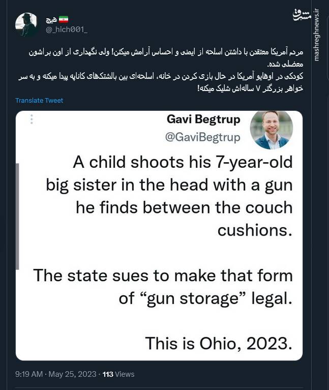Click the vertical mashreghnews.ir watermark text
The width and height of the screenshot is (329, 390).
(316, 35)
